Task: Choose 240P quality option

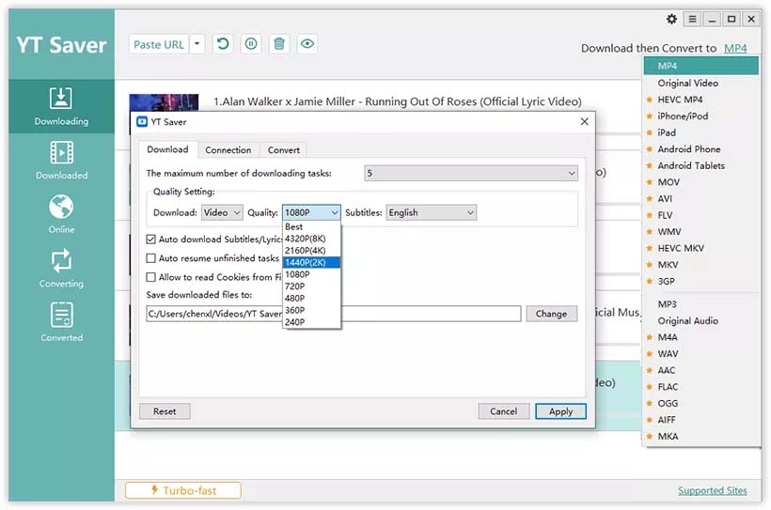Action: pos(311,322)
